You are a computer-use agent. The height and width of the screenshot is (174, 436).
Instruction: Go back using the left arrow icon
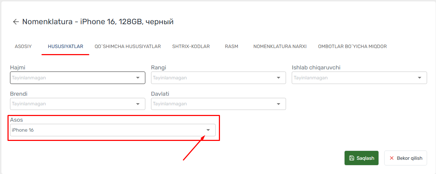point(16,22)
